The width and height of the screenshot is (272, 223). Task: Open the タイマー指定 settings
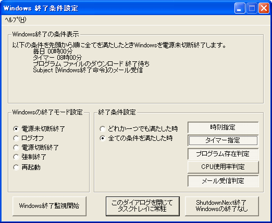tap(223, 140)
